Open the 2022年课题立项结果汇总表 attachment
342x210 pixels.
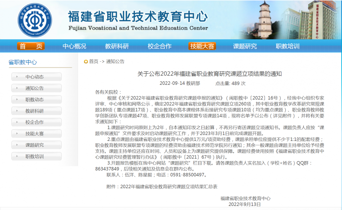click(x=169, y=187)
